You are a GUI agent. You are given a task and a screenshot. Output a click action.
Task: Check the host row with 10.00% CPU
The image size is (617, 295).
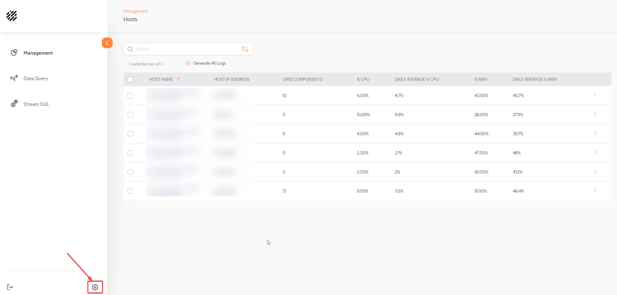[130, 114]
